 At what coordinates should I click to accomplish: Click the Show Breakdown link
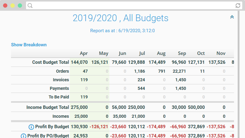click(x=29, y=45)
